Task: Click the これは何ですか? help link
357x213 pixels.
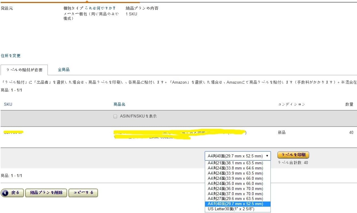Action: click(x=100, y=8)
